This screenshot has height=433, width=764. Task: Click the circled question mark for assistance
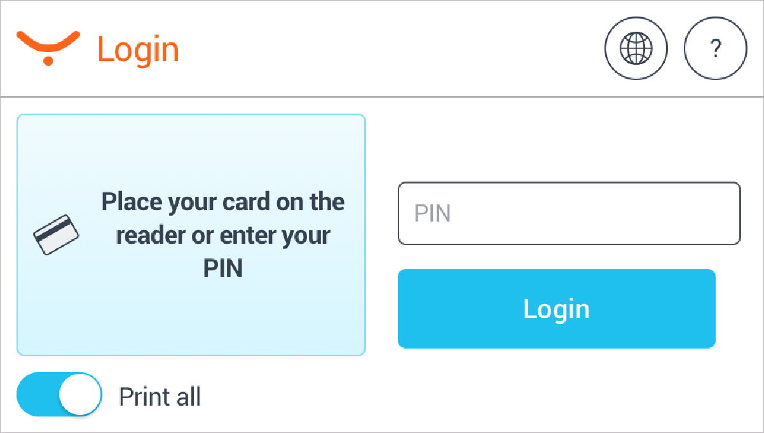coord(715,48)
